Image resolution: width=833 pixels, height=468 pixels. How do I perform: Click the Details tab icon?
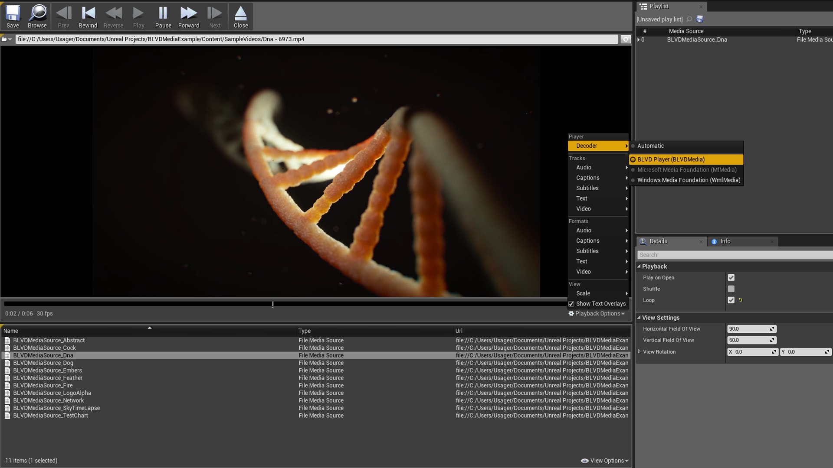pyautogui.click(x=643, y=241)
